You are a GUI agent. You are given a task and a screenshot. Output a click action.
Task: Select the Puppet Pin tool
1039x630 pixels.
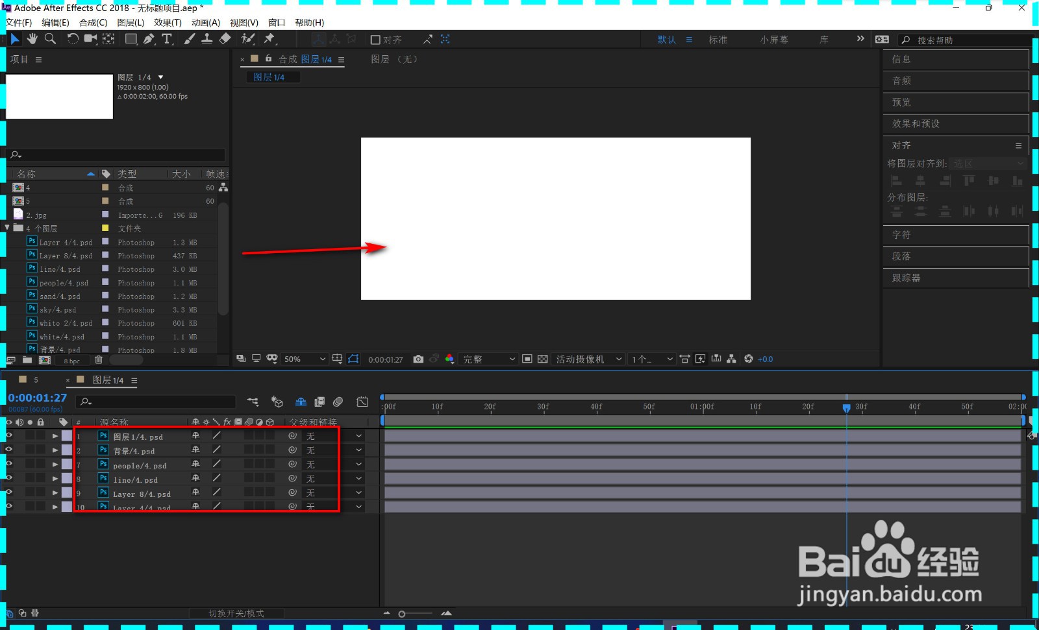[x=269, y=39]
